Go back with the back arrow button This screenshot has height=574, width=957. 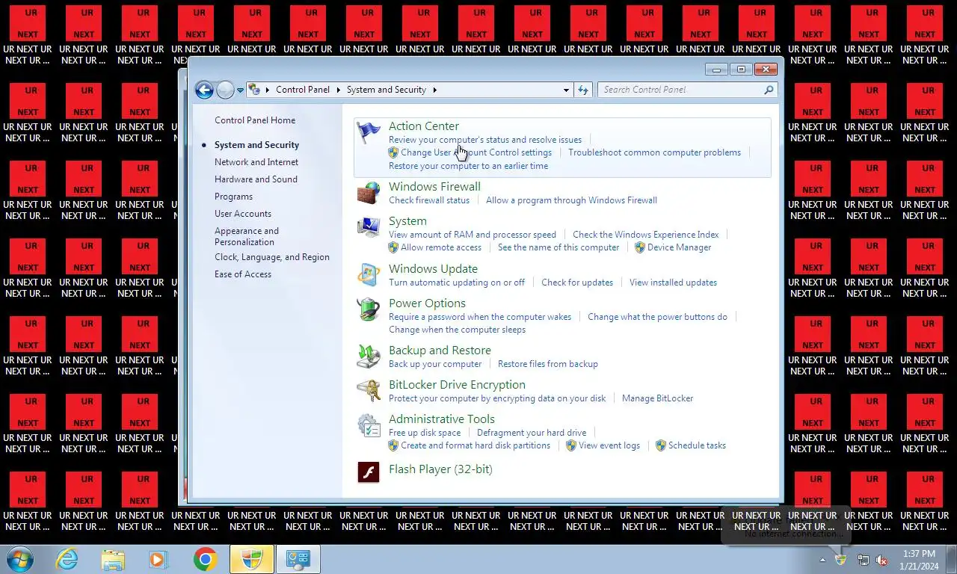[204, 90]
